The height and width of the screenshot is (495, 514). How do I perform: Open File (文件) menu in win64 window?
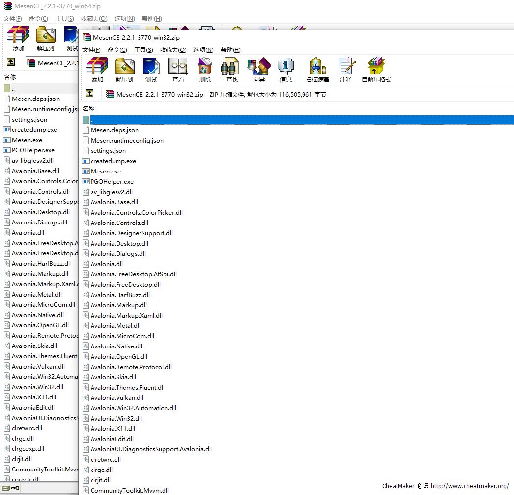tap(12, 19)
